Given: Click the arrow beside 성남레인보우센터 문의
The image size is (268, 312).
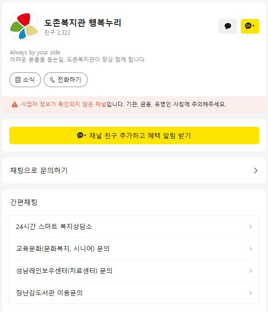Looking at the screenshot, I should click(x=250, y=271).
